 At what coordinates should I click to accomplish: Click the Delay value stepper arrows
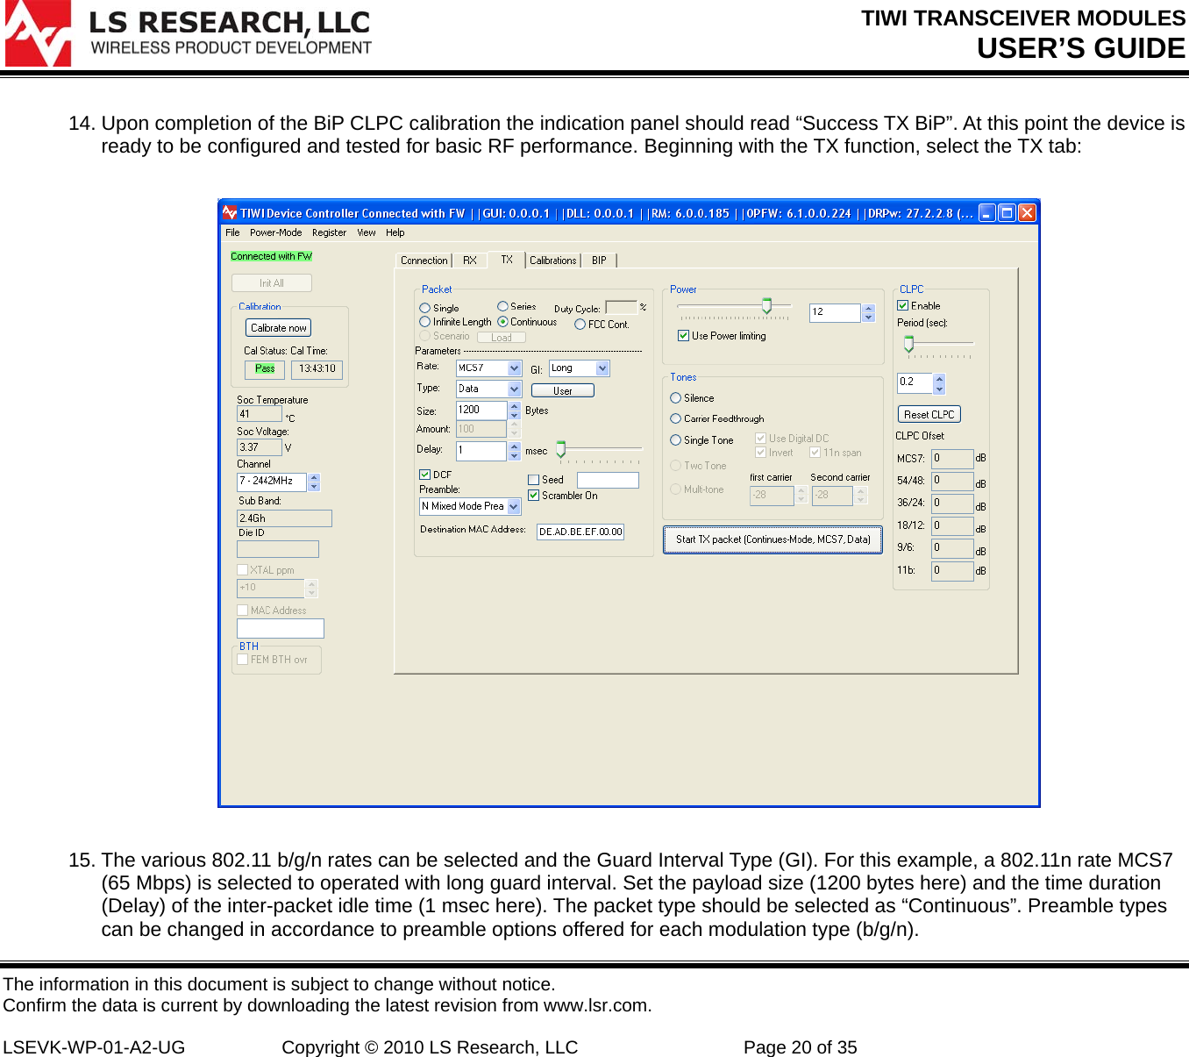coord(515,451)
